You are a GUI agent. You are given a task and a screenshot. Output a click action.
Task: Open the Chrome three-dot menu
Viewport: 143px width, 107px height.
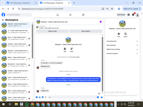(140, 9)
